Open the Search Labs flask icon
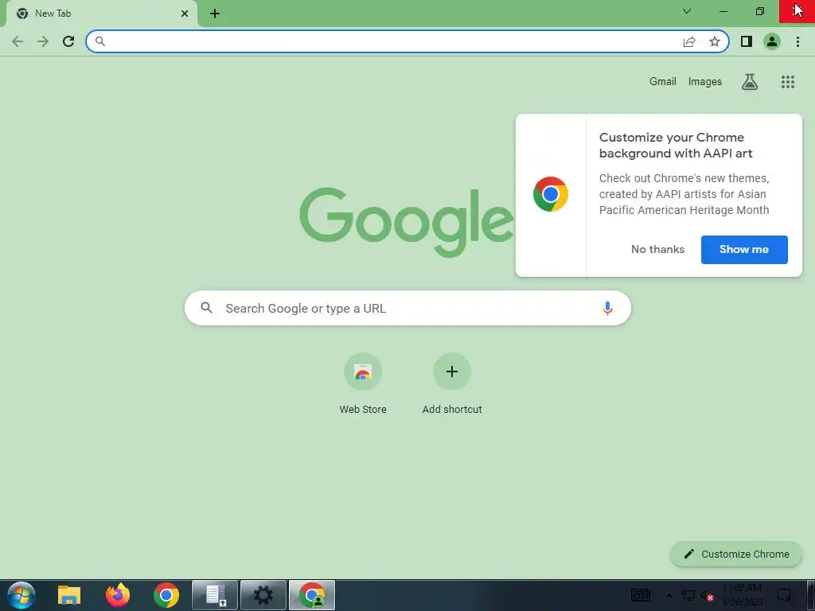This screenshot has height=611, width=815. (750, 82)
